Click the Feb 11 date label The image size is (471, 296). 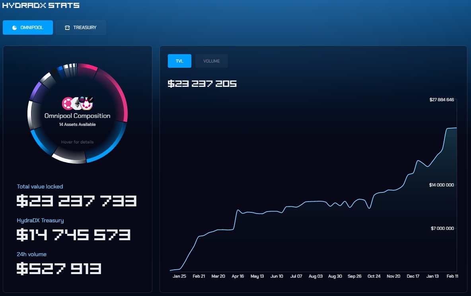point(452,276)
